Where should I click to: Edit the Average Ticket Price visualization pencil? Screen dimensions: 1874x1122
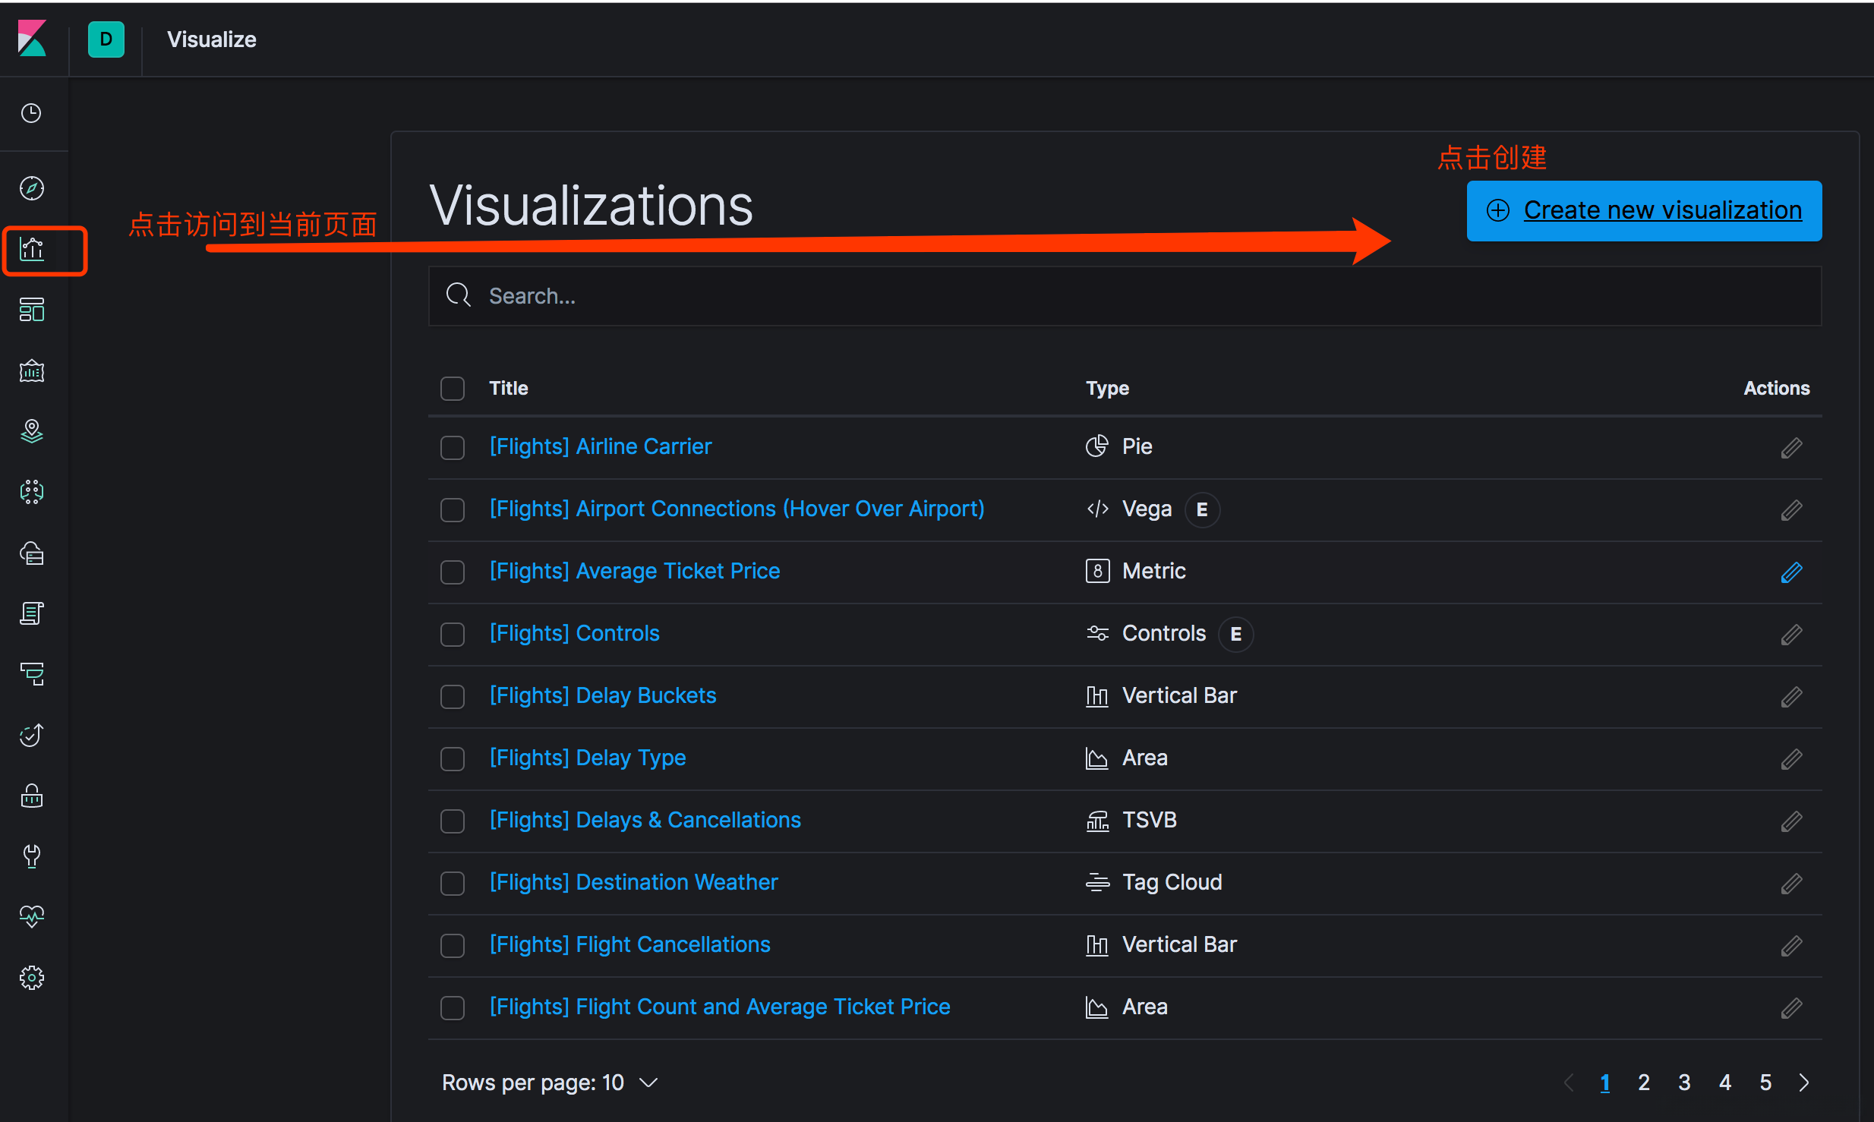click(1791, 572)
